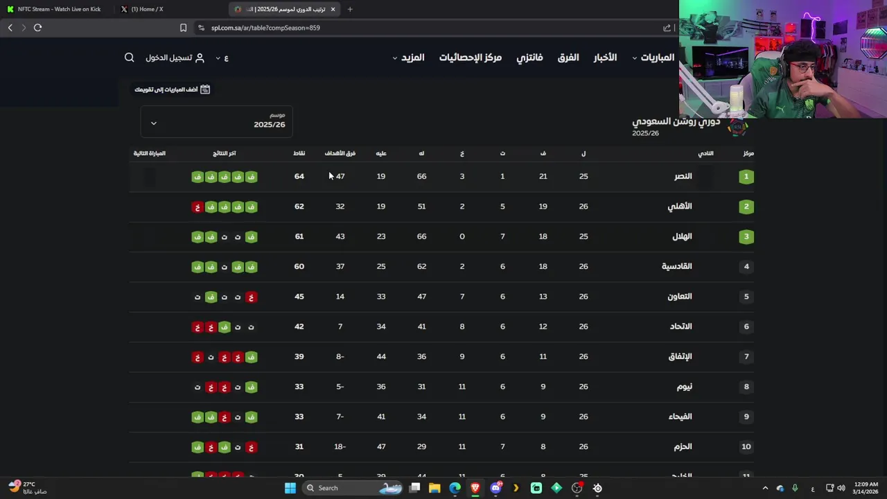Click the نقاط column header

pos(299,153)
